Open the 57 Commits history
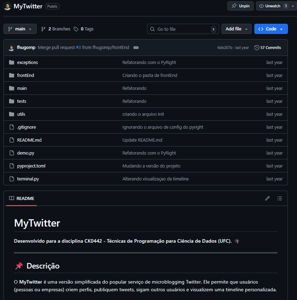Viewport: 297px width, 300px height. click(x=268, y=48)
